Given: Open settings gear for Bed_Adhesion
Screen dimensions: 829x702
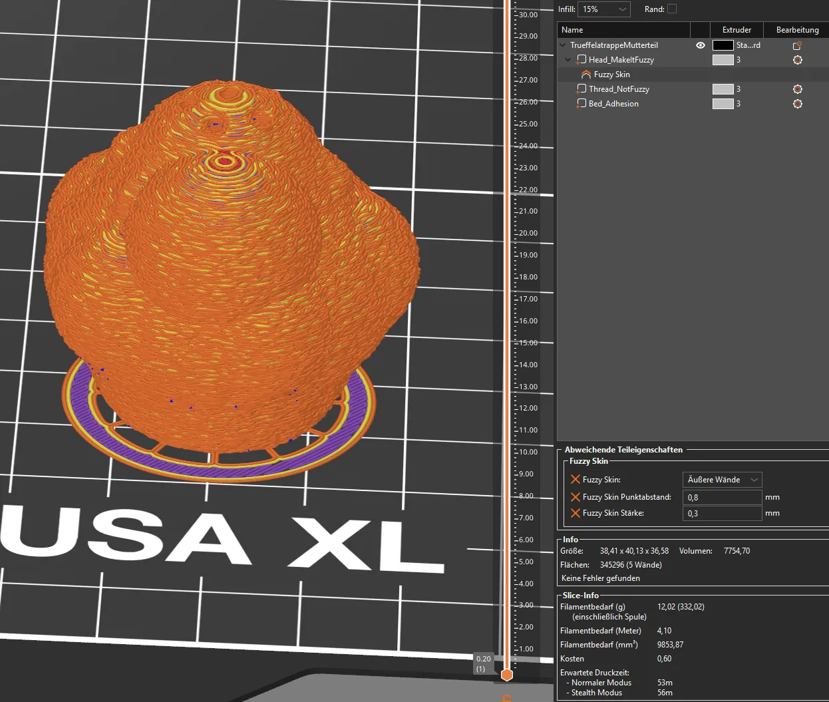Looking at the screenshot, I should pyautogui.click(x=798, y=104).
